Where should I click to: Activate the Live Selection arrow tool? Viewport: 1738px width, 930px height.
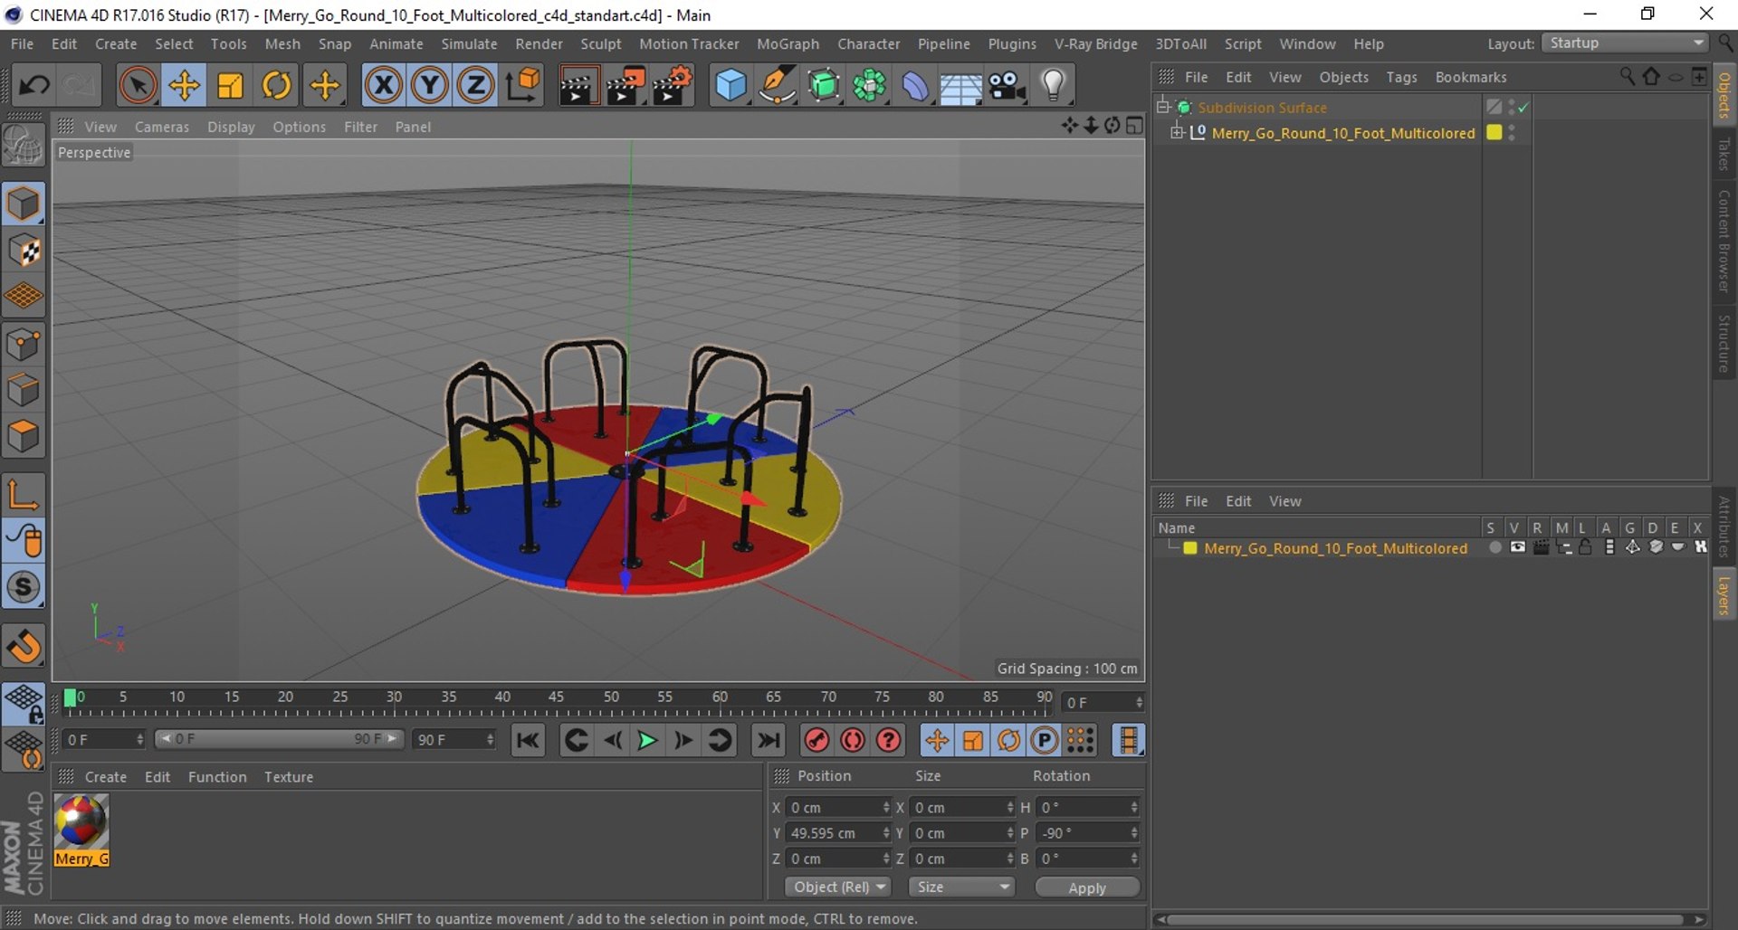tap(138, 86)
